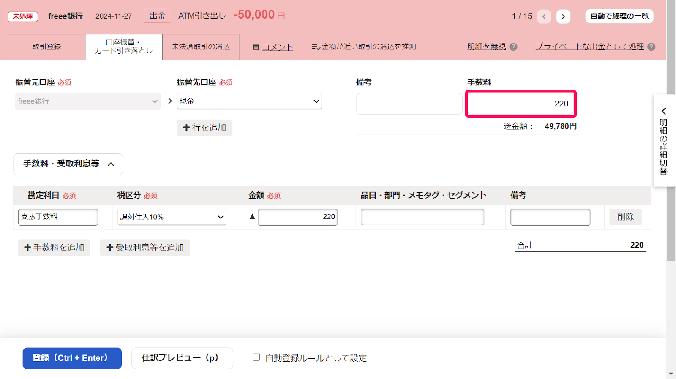Click the date 2024-11-27
The width and height of the screenshot is (676, 379).
click(114, 16)
